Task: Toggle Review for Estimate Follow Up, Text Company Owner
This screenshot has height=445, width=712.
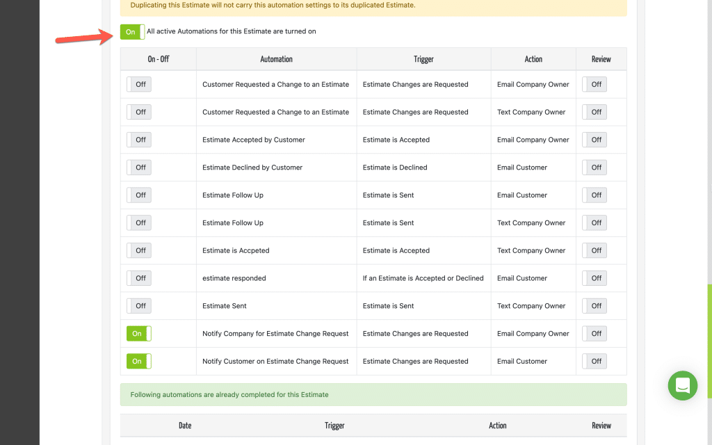Action: 594,223
